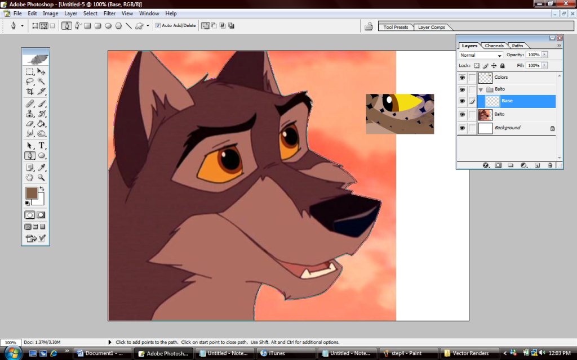Select the Magic Wand tool
The width and height of the screenshot is (577, 360).
(x=41, y=81)
